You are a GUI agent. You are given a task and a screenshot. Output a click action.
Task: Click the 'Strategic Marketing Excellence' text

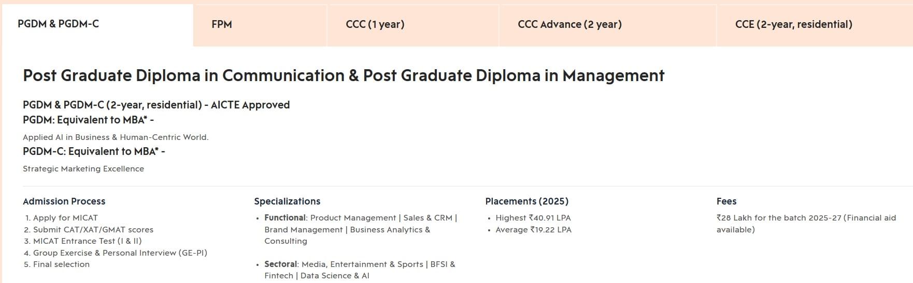pos(83,169)
